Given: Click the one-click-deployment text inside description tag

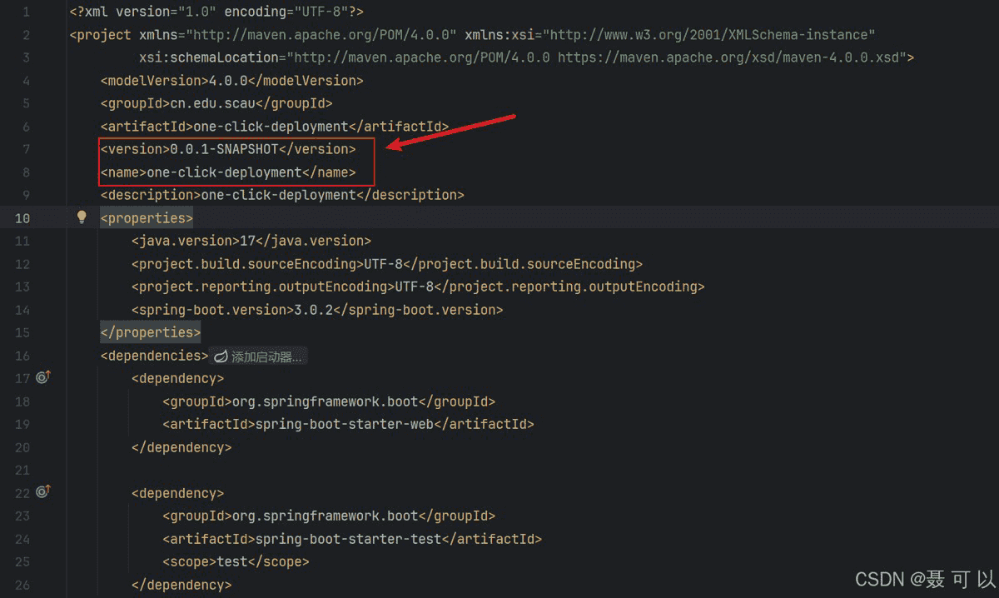Looking at the screenshot, I should 278,195.
